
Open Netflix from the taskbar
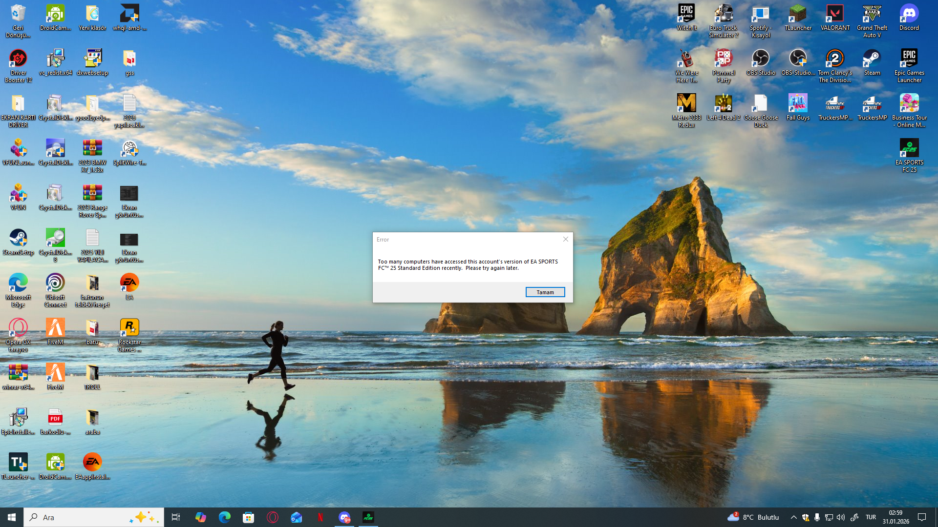[x=320, y=517]
